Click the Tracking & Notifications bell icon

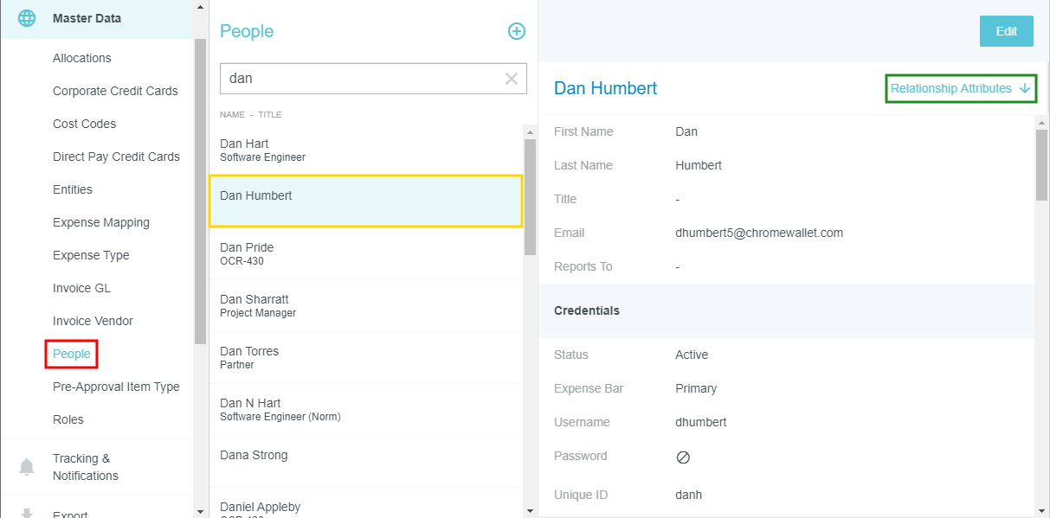pyautogui.click(x=27, y=467)
